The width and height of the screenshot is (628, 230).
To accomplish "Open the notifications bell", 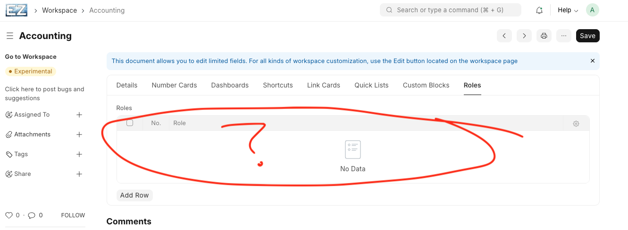I will pyautogui.click(x=539, y=10).
